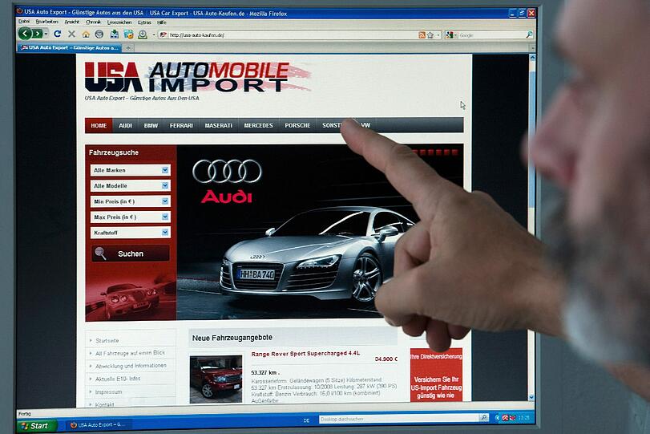Click the Suchen search button
Screen dimensions: 650x434
pyautogui.click(x=131, y=254)
